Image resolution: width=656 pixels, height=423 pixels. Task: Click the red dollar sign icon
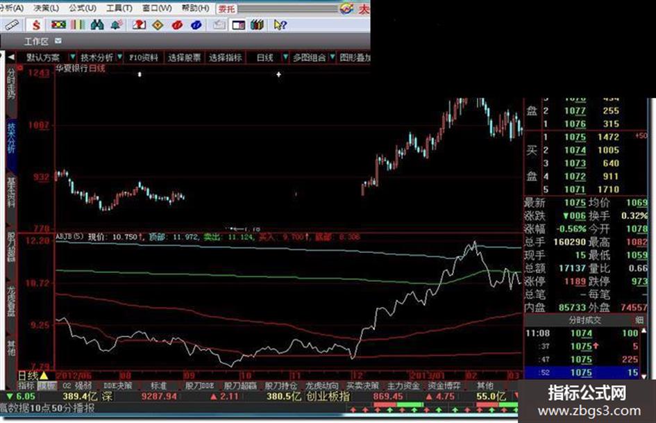point(36,25)
